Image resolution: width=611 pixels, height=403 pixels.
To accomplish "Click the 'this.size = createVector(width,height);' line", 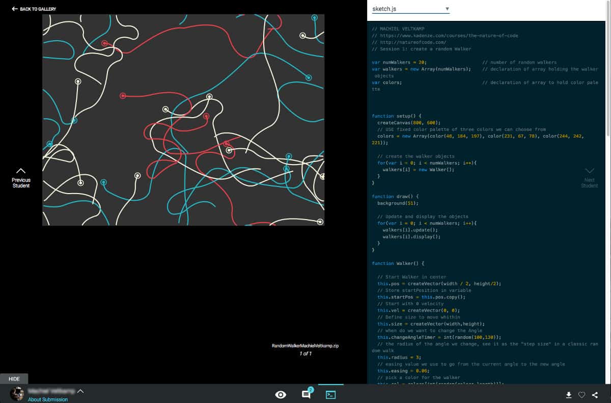I will coord(431,324).
